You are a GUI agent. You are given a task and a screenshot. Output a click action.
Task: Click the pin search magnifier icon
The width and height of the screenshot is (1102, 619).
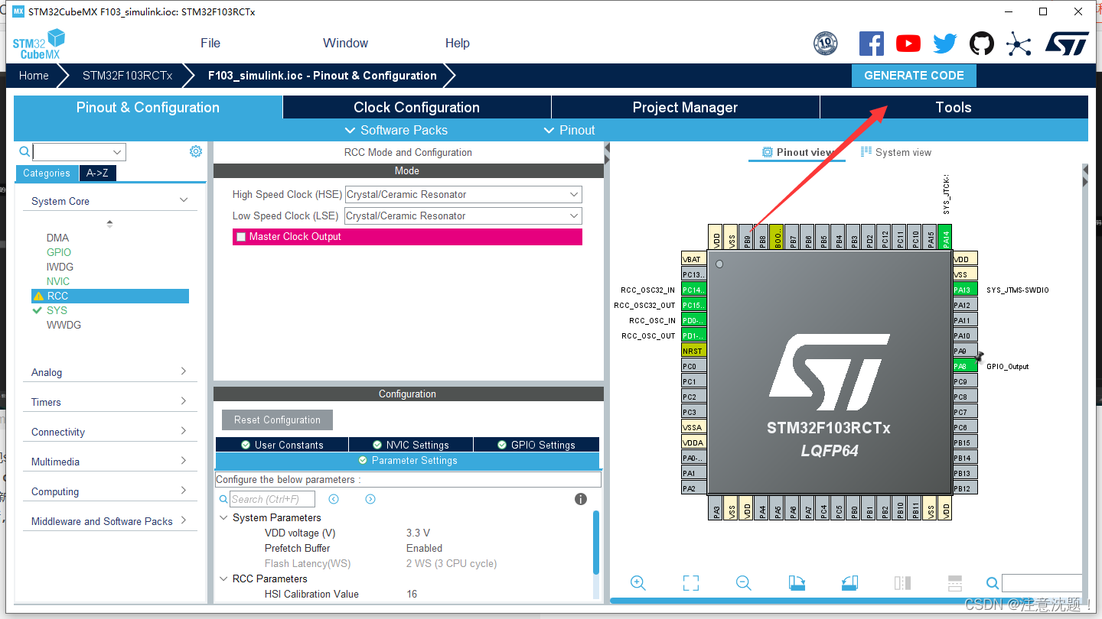(993, 583)
